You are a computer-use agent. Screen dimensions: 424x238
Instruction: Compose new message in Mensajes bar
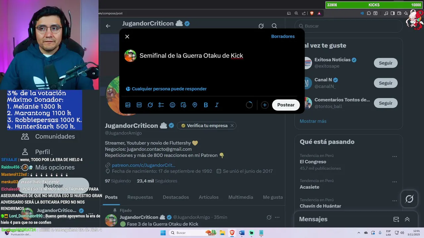click(x=396, y=219)
